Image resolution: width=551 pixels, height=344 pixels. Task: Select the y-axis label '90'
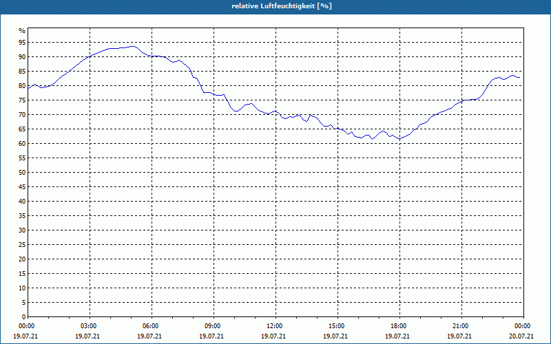tap(22, 57)
